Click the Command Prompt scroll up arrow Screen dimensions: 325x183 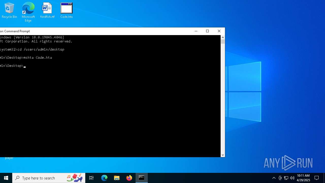pyautogui.click(x=223, y=37)
